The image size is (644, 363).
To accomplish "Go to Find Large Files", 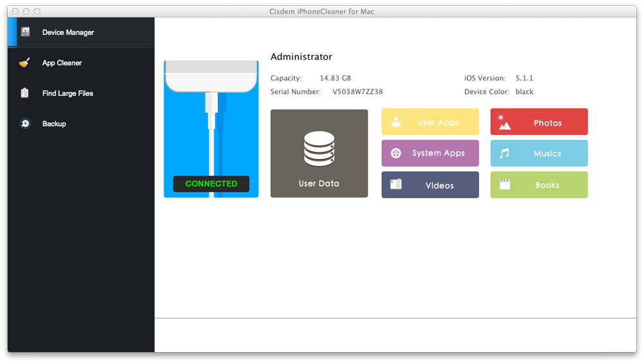I will pos(81,93).
